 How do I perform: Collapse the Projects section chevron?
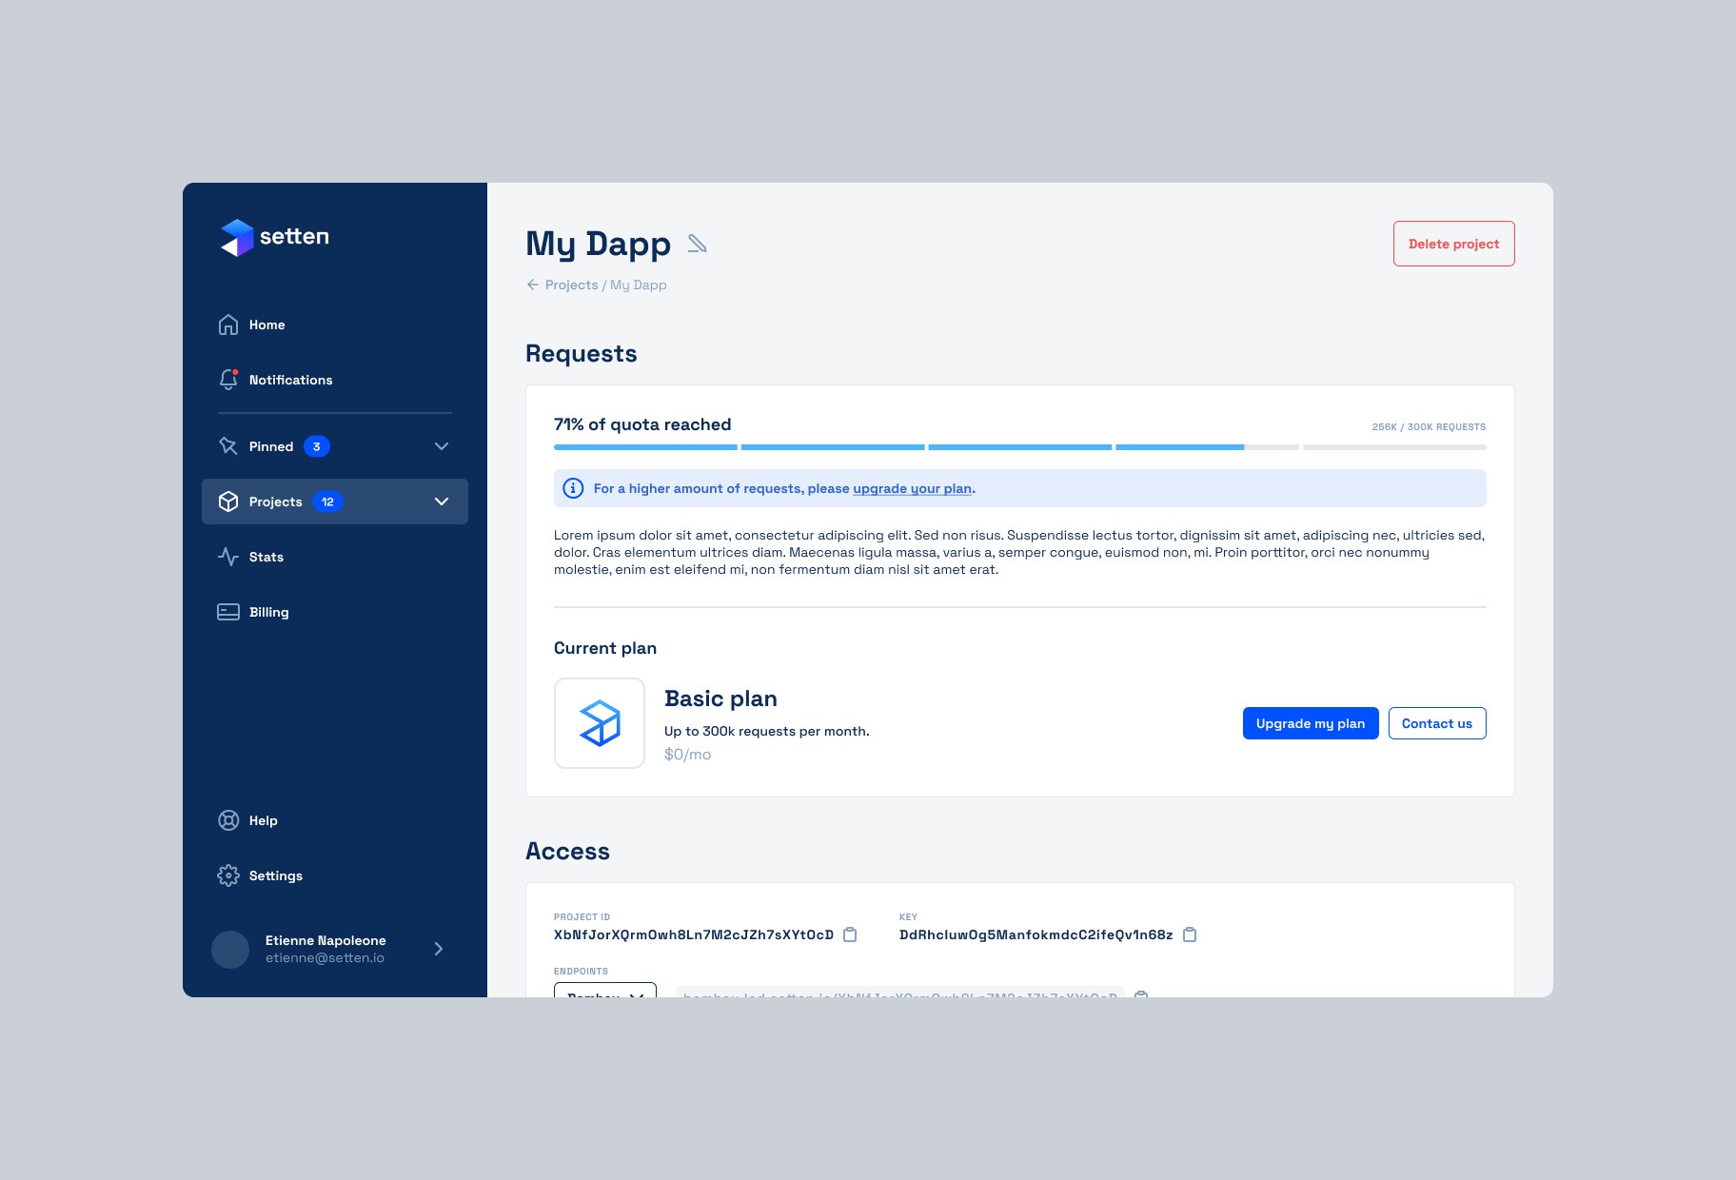pyautogui.click(x=442, y=501)
